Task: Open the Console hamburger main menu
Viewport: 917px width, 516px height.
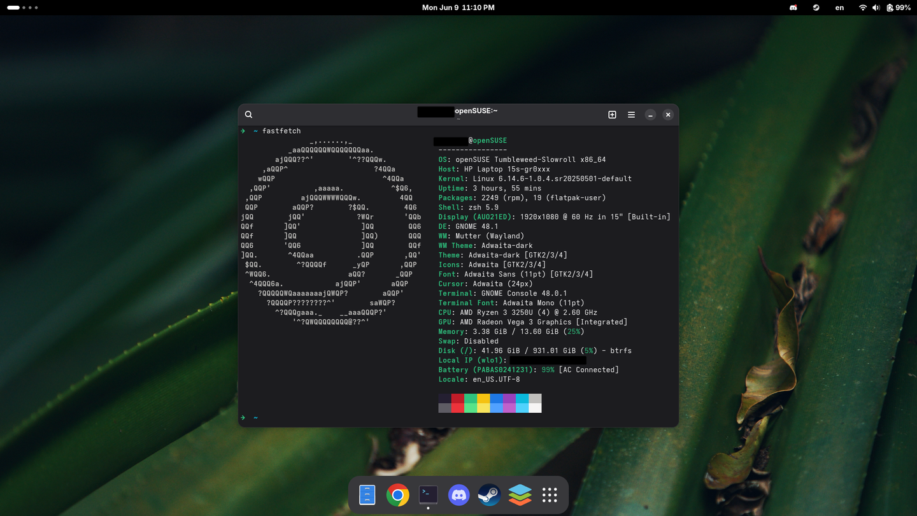Action: tap(631, 115)
